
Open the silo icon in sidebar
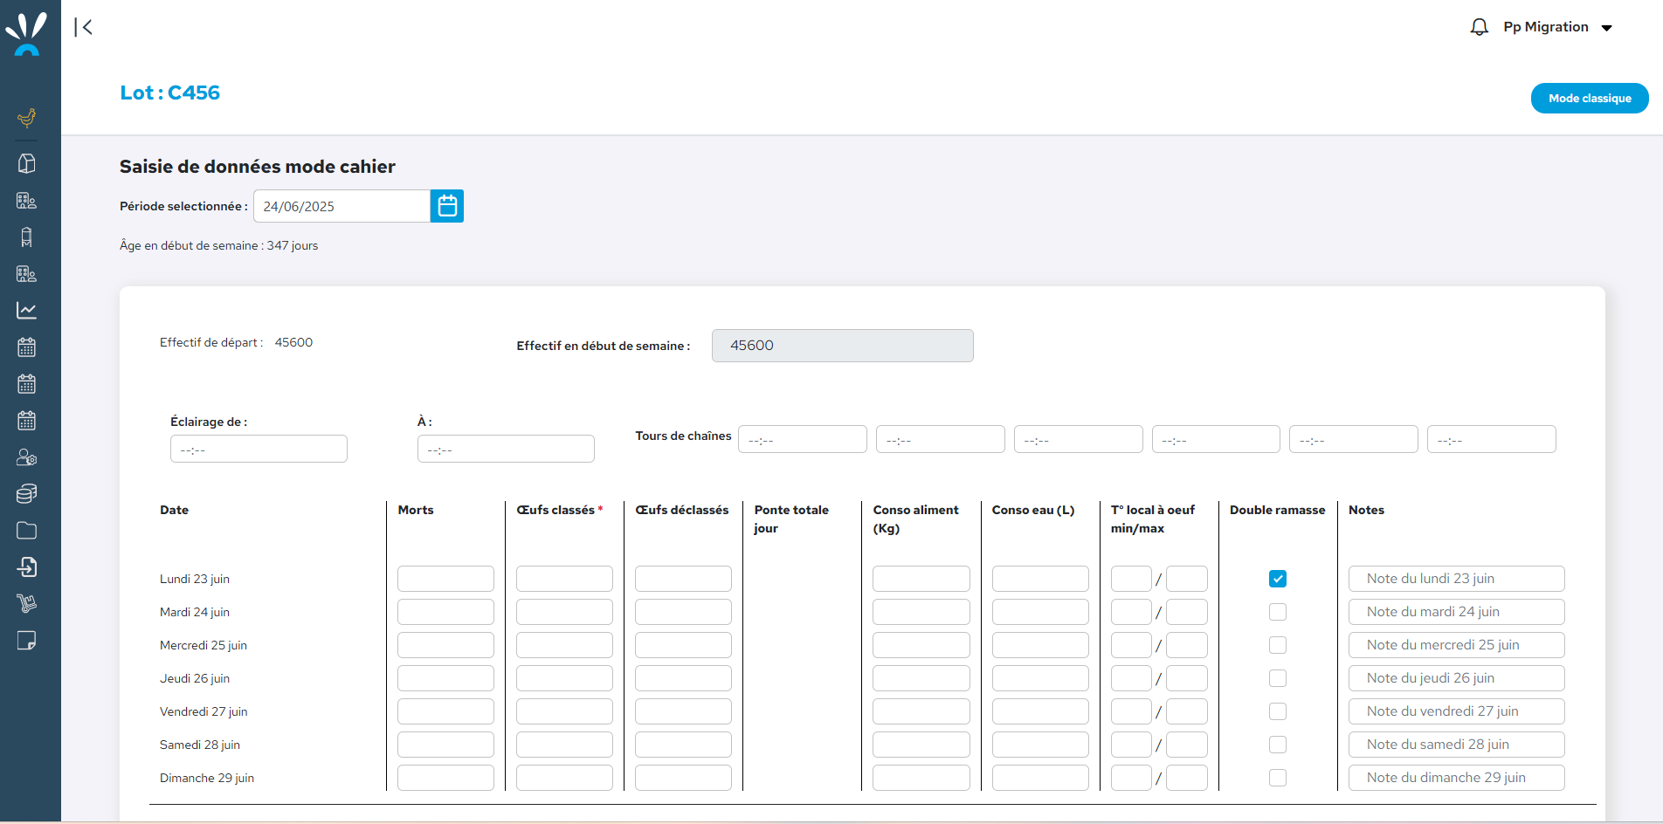pos(27,237)
